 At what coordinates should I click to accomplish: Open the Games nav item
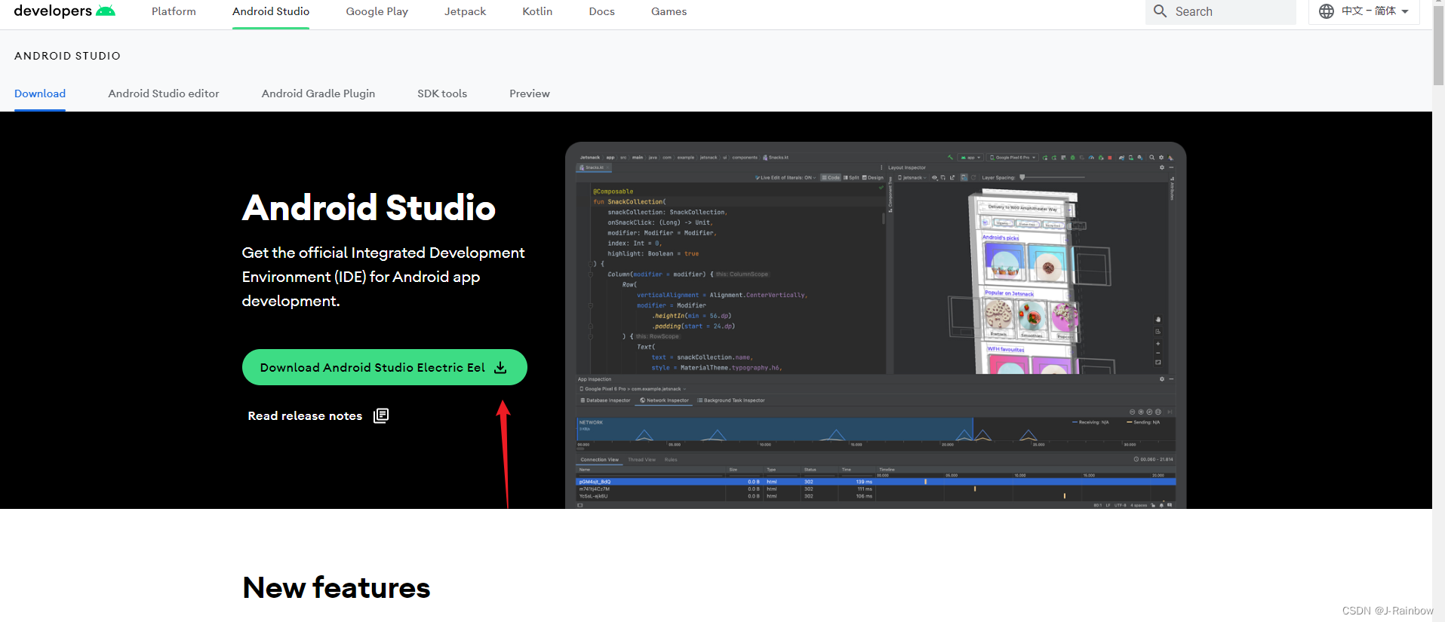point(669,11)
